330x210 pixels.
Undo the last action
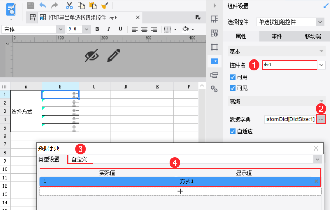click(43, 6)
